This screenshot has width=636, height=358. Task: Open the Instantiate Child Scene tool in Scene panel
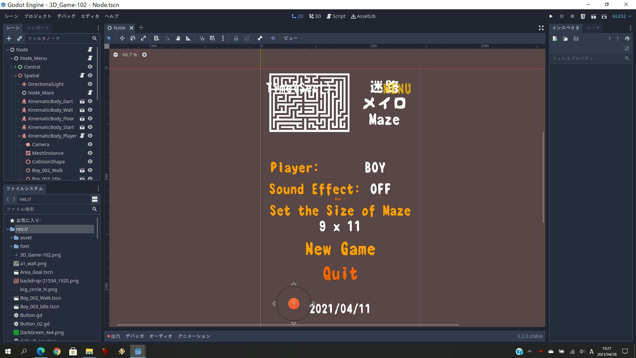click(x=20, y=38)
